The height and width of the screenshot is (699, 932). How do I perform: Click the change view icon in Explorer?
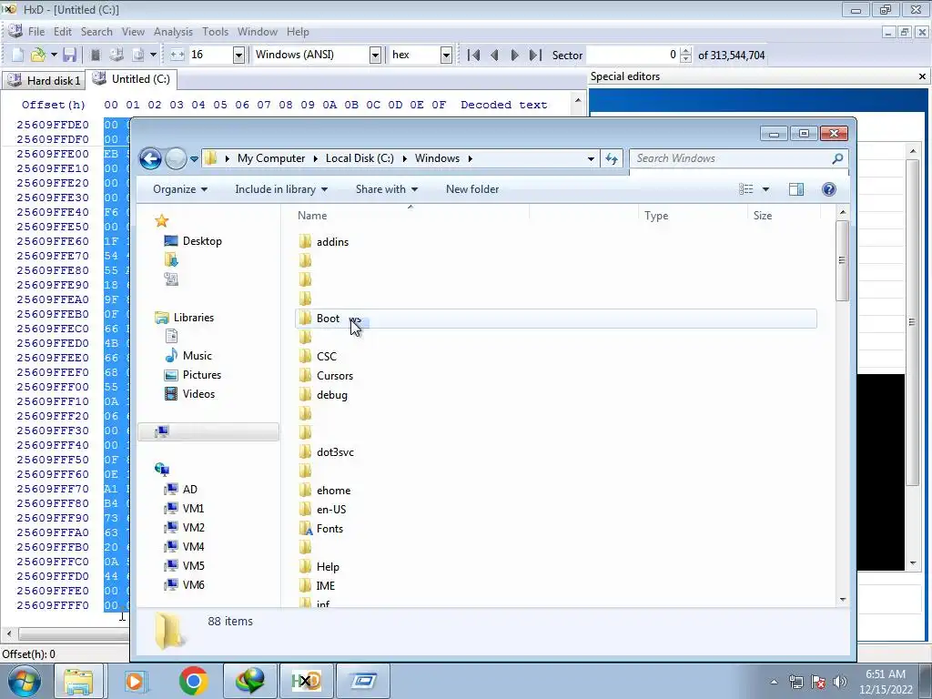click(746, 189)
